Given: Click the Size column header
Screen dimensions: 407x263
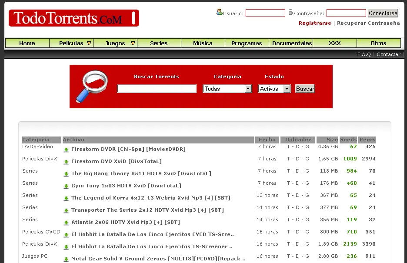Looking at the screenshot, I should [327, 140].
